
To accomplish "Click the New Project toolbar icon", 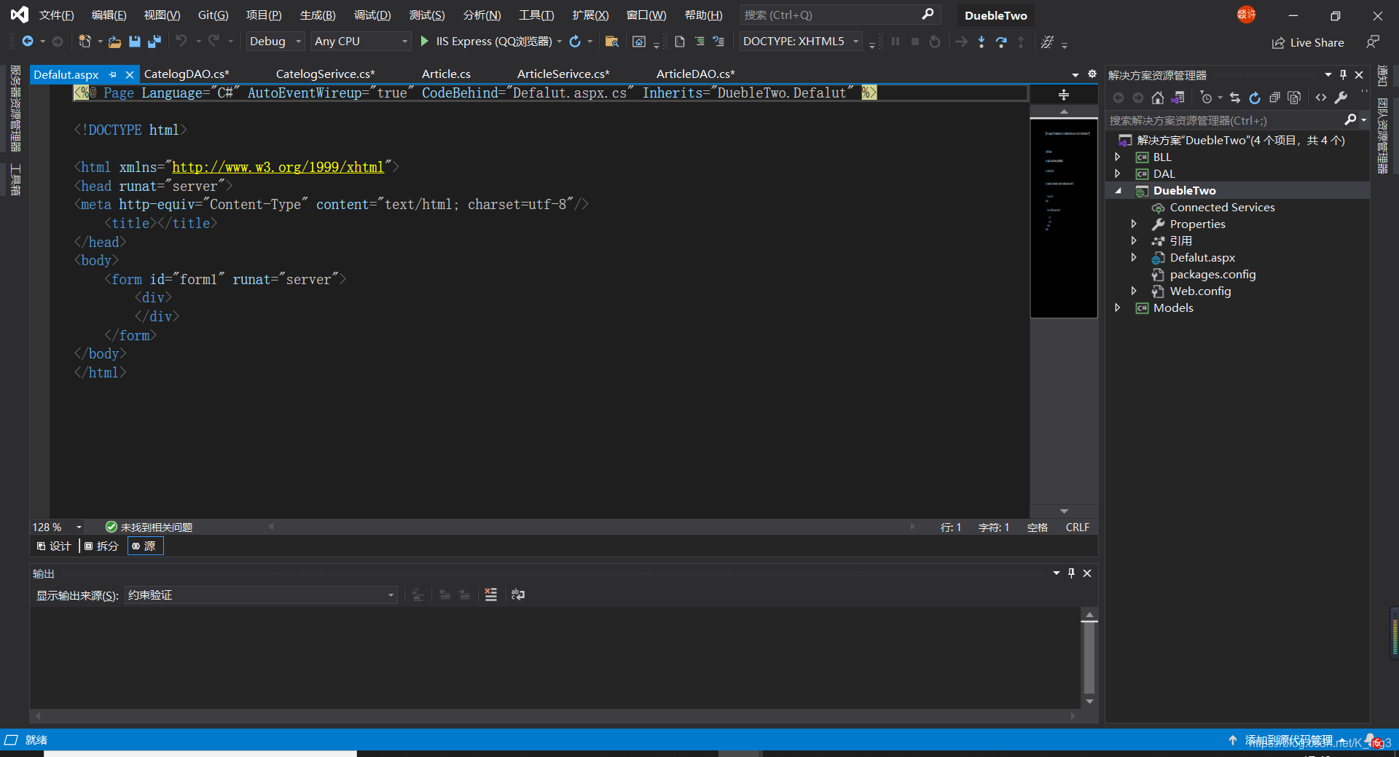I will [x=85, y=42].
